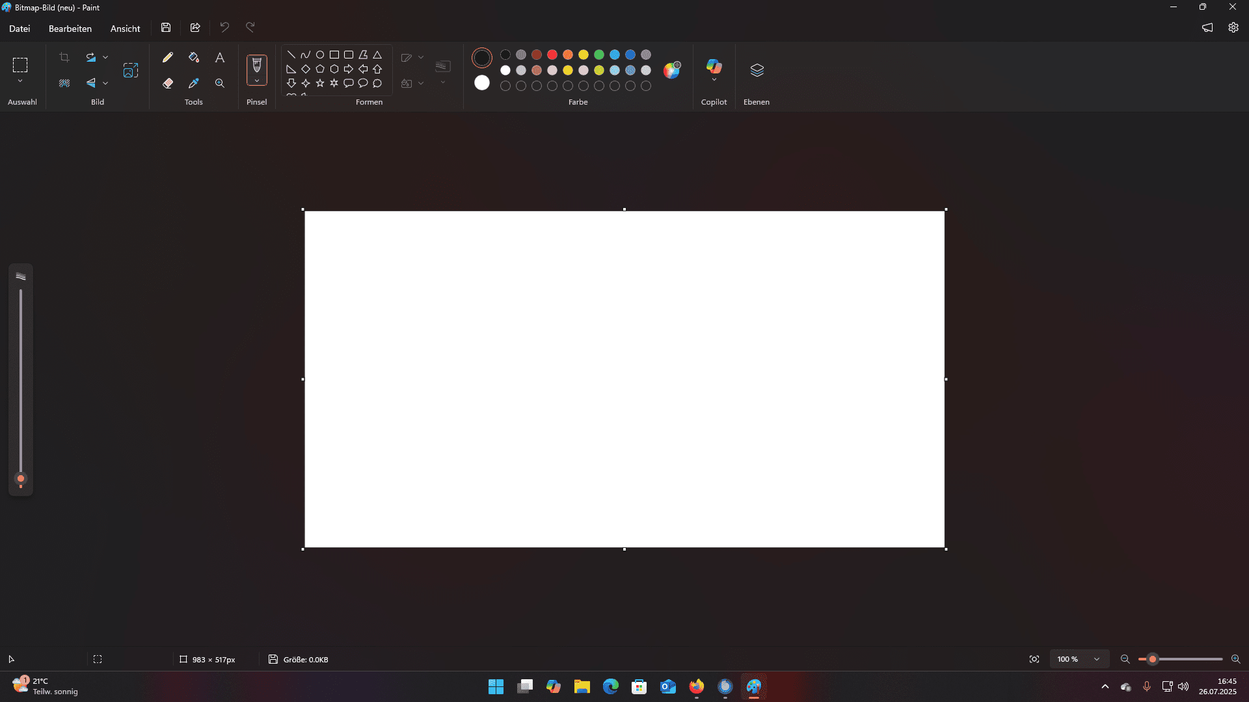
Task: Open the Ansicht menu
Action: [x=125, y=29]
